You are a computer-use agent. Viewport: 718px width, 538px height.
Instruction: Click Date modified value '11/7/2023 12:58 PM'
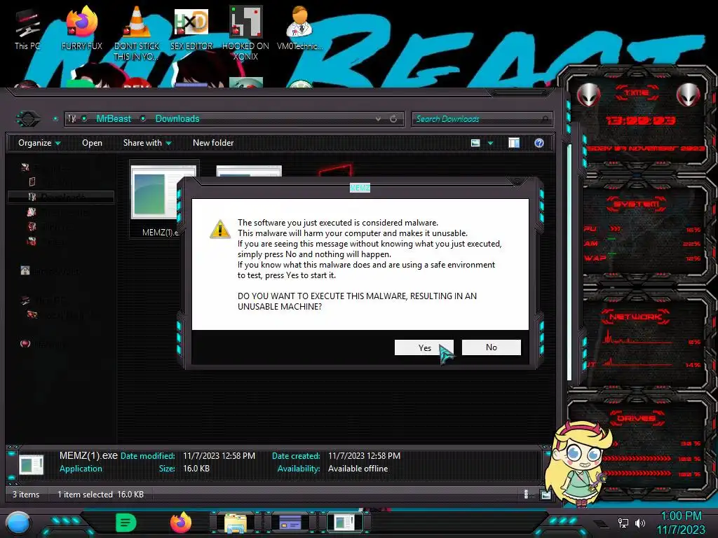tap(219, 455)
